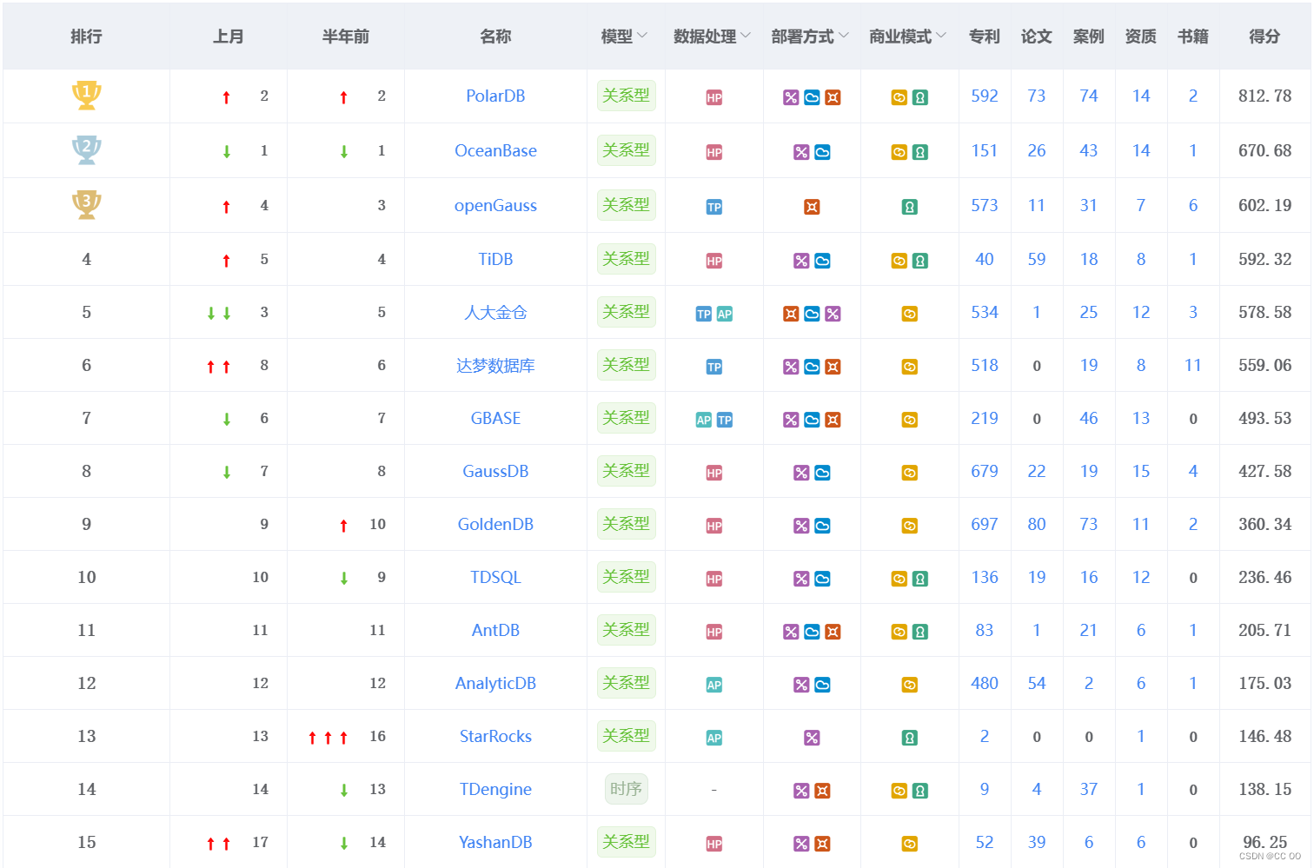
Task: Click patent count 697 for GoldenDB
Action: click(x=985, y=524)
